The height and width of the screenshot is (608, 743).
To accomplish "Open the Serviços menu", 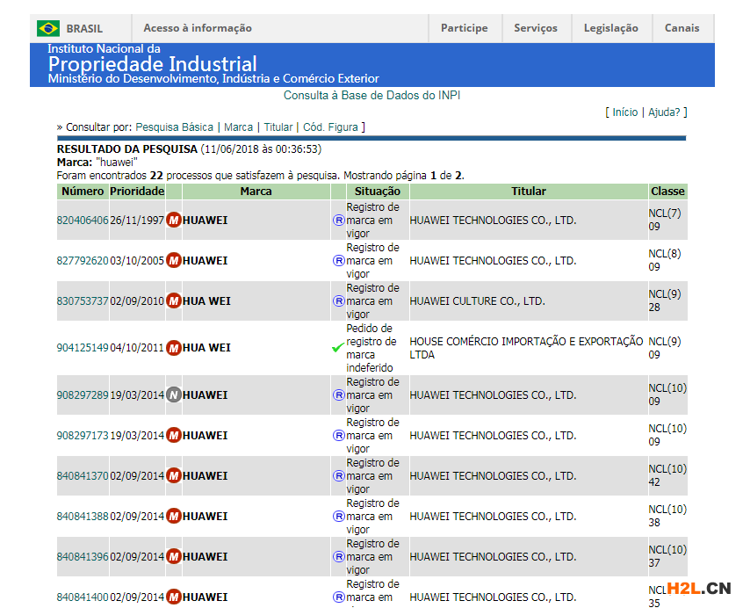I will pos(536,28).
